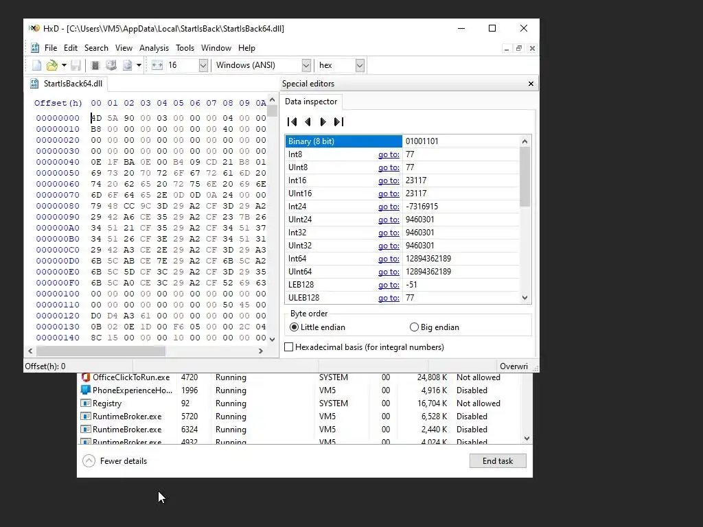The image size is (703, 527).
Task: Expand the Windows (ANSI) charset dropdown
Action: coord(306,65)
